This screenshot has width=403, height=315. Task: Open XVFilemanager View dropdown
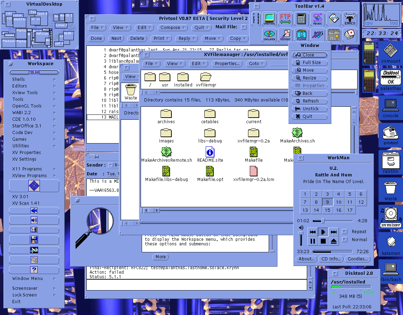click(x=175, y=63)
